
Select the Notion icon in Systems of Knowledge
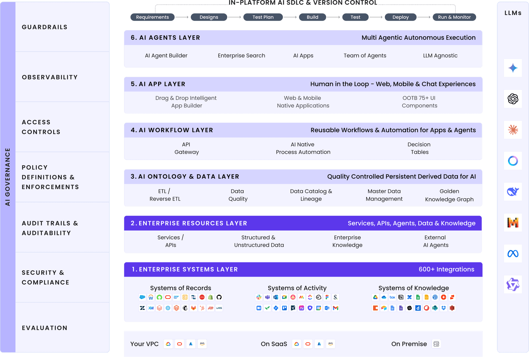pos(401,297)
